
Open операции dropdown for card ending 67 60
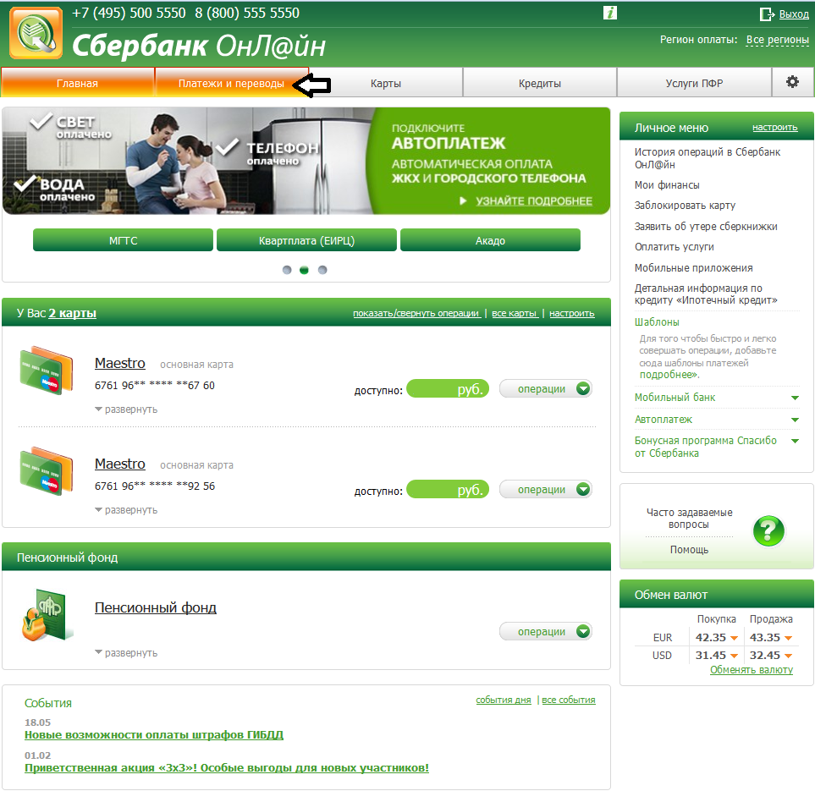pyautogui.click(x=545, y=389)
